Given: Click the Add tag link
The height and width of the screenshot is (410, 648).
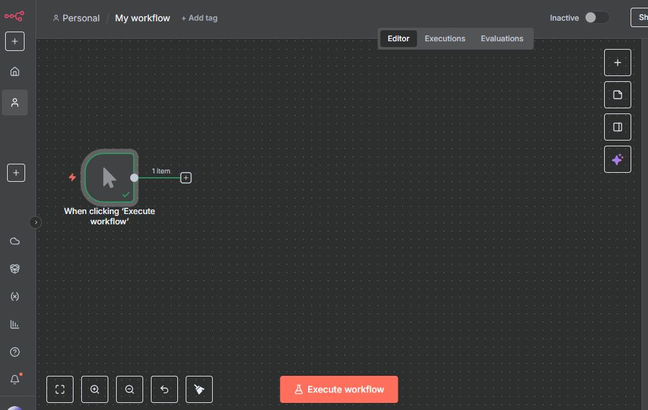Looking at the screenshot, I should point(199,18).
